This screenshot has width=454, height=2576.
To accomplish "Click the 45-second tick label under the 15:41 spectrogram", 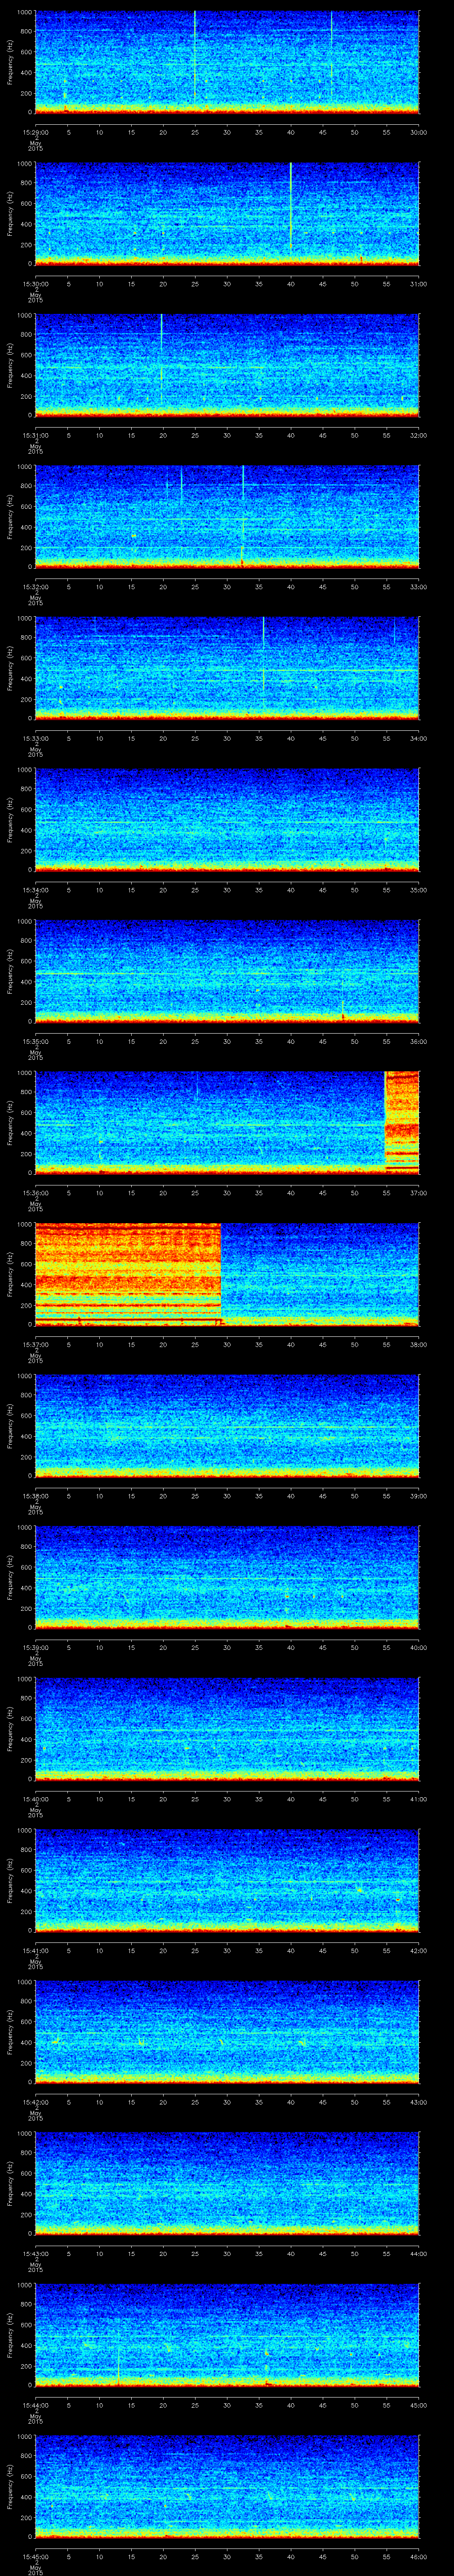I will [x=322, y=1951].
